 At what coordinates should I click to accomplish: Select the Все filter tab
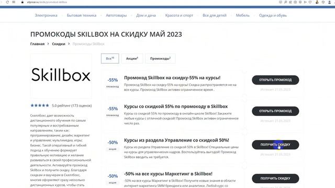coord(110,58)
